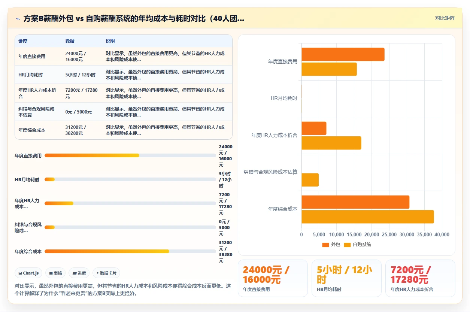Toggle the 自购系统 legend item
470x312 pixels.
(x=357, y=245)
